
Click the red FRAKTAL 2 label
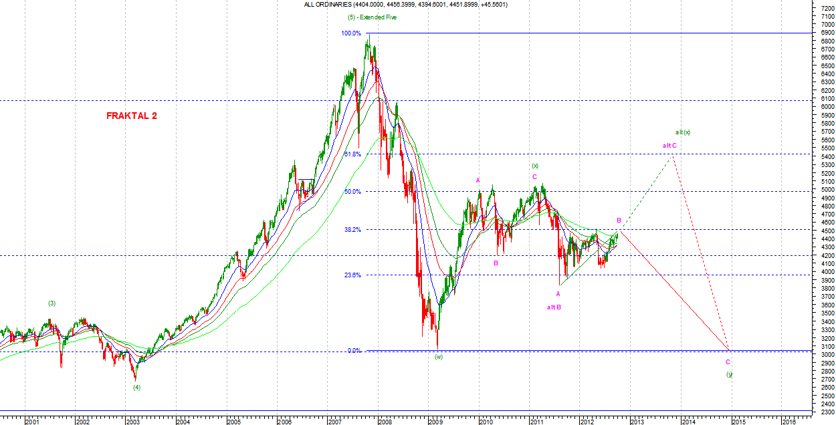pos(132,116)
